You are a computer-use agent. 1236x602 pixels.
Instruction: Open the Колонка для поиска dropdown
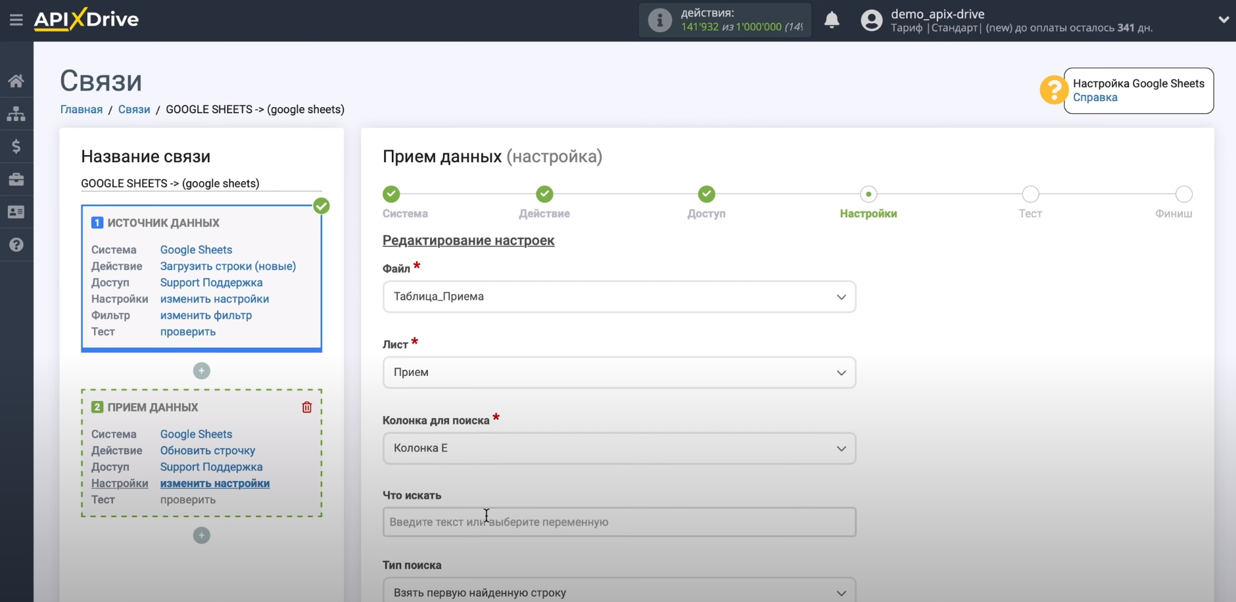click(x=619, y=448)
